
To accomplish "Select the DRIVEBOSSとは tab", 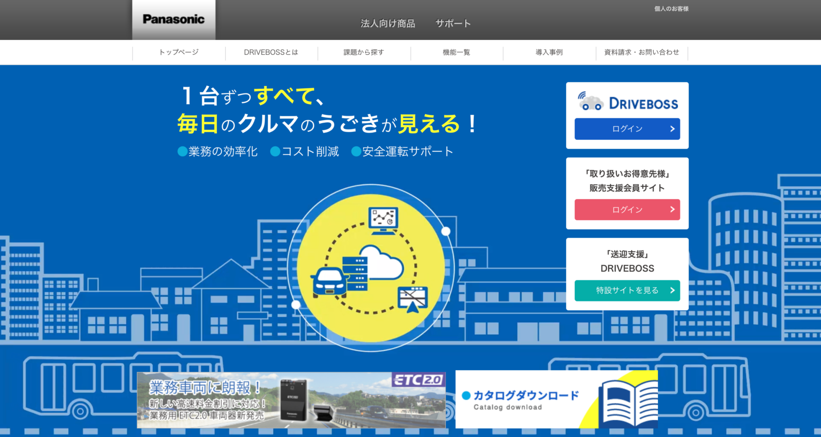I will coord(271,52).
